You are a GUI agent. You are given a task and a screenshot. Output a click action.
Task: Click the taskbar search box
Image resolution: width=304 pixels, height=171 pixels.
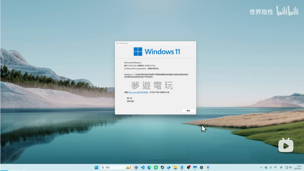[x=116, y=167]
